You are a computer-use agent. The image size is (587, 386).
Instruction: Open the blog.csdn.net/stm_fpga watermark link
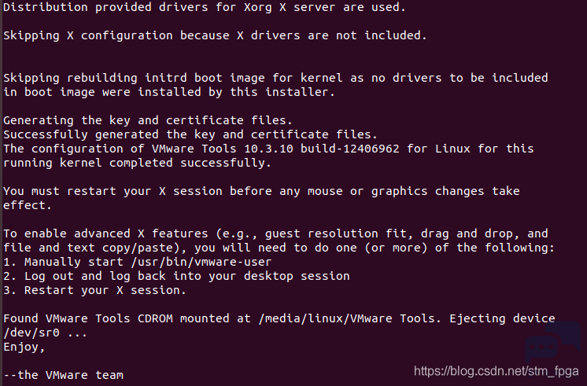(496, 371)
